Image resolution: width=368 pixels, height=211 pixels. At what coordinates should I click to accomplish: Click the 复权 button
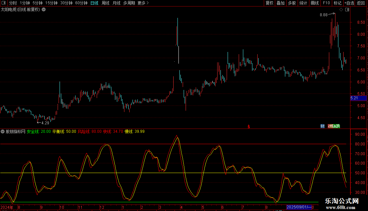(269, 3)
